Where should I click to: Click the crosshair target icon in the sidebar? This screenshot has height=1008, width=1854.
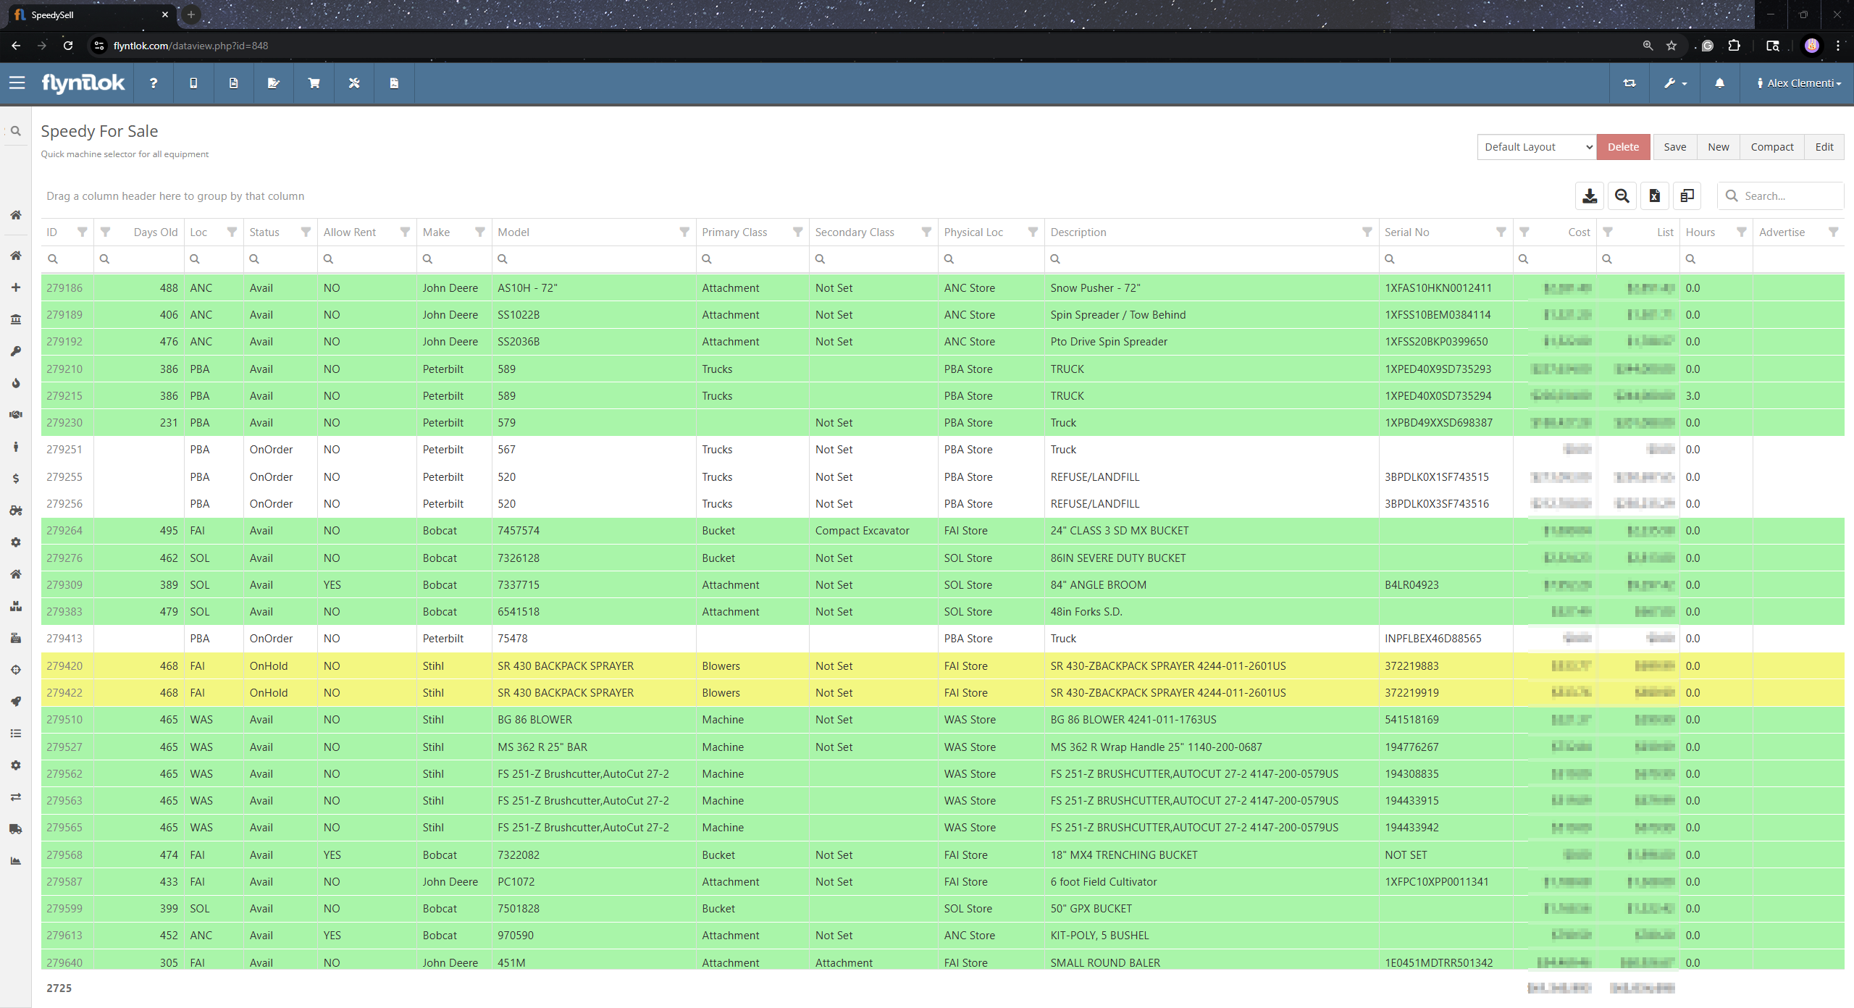pos(15,670)
